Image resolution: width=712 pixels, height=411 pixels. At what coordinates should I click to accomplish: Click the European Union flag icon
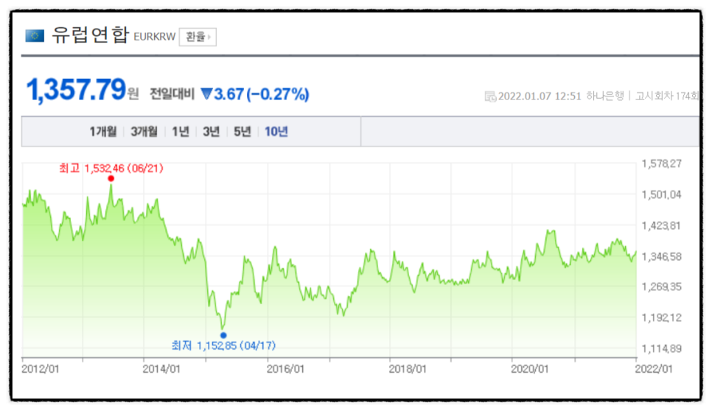click(x=35, y=36)
